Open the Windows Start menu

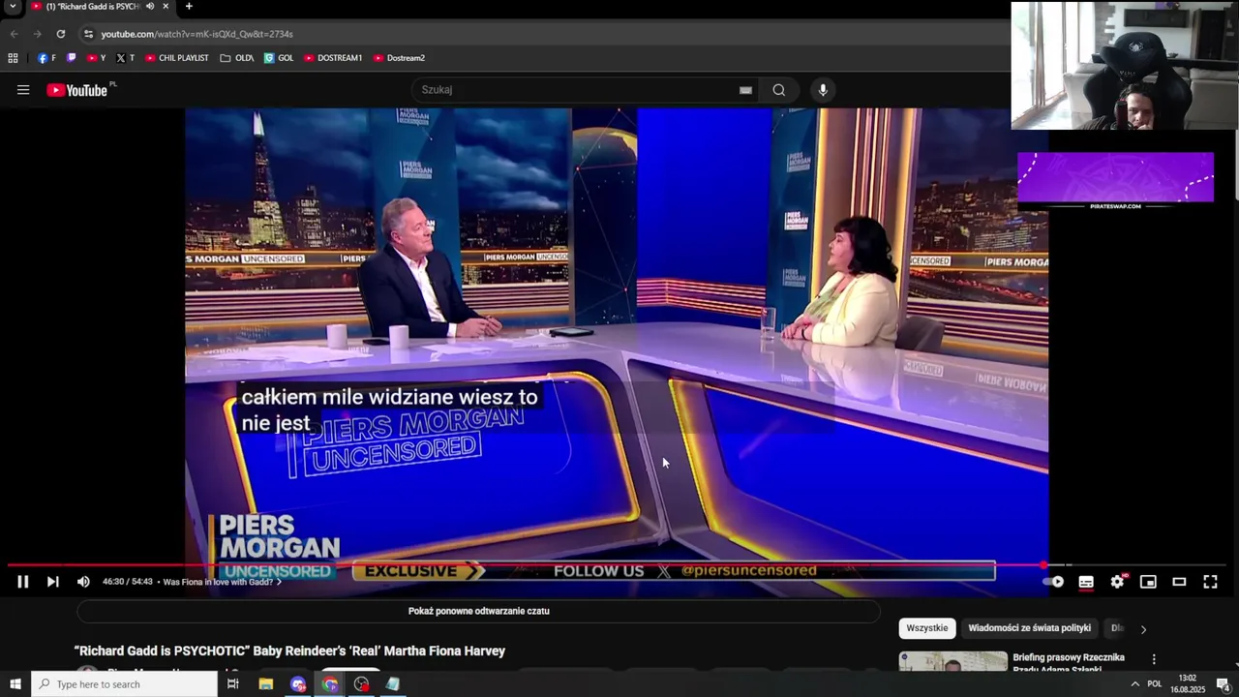[15, 684]
